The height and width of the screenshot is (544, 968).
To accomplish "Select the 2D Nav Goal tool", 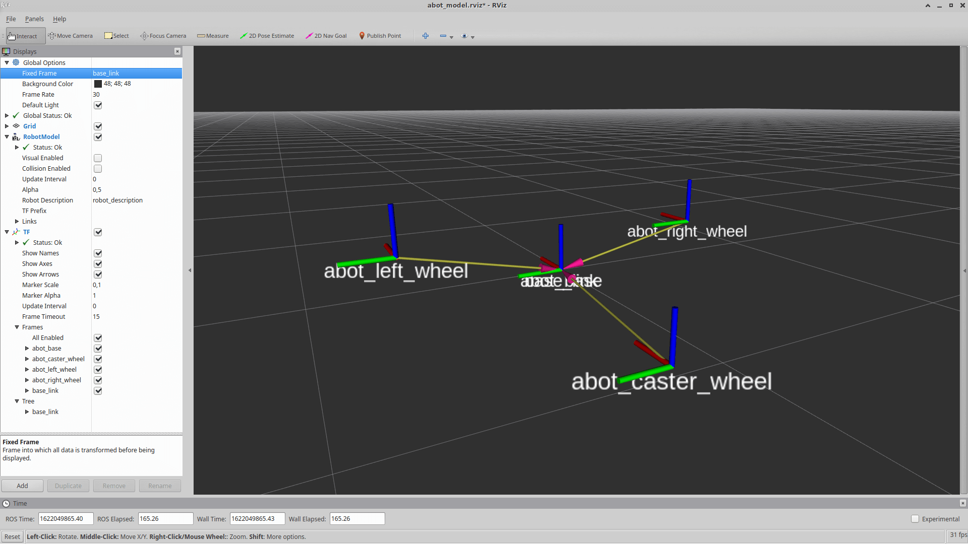I will coord(326,36).
